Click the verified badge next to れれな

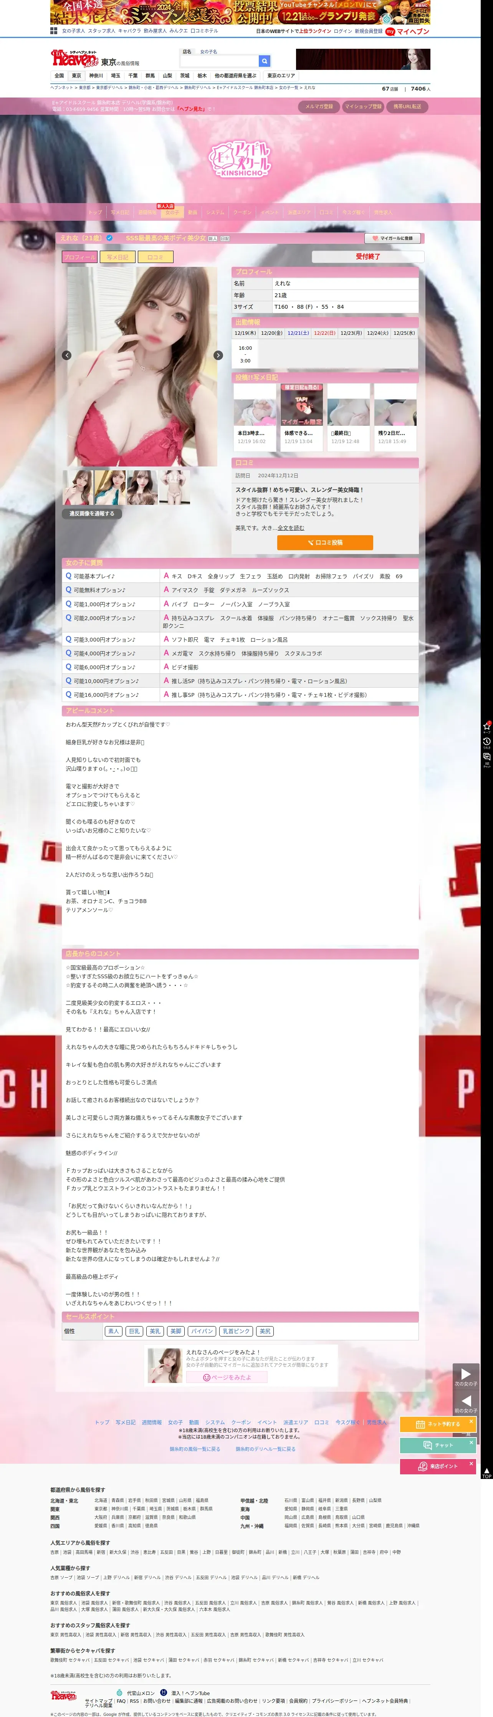point(109,238)
